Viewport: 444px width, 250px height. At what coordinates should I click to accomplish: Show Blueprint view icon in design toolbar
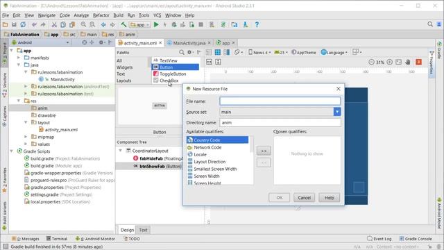point(217,52)
